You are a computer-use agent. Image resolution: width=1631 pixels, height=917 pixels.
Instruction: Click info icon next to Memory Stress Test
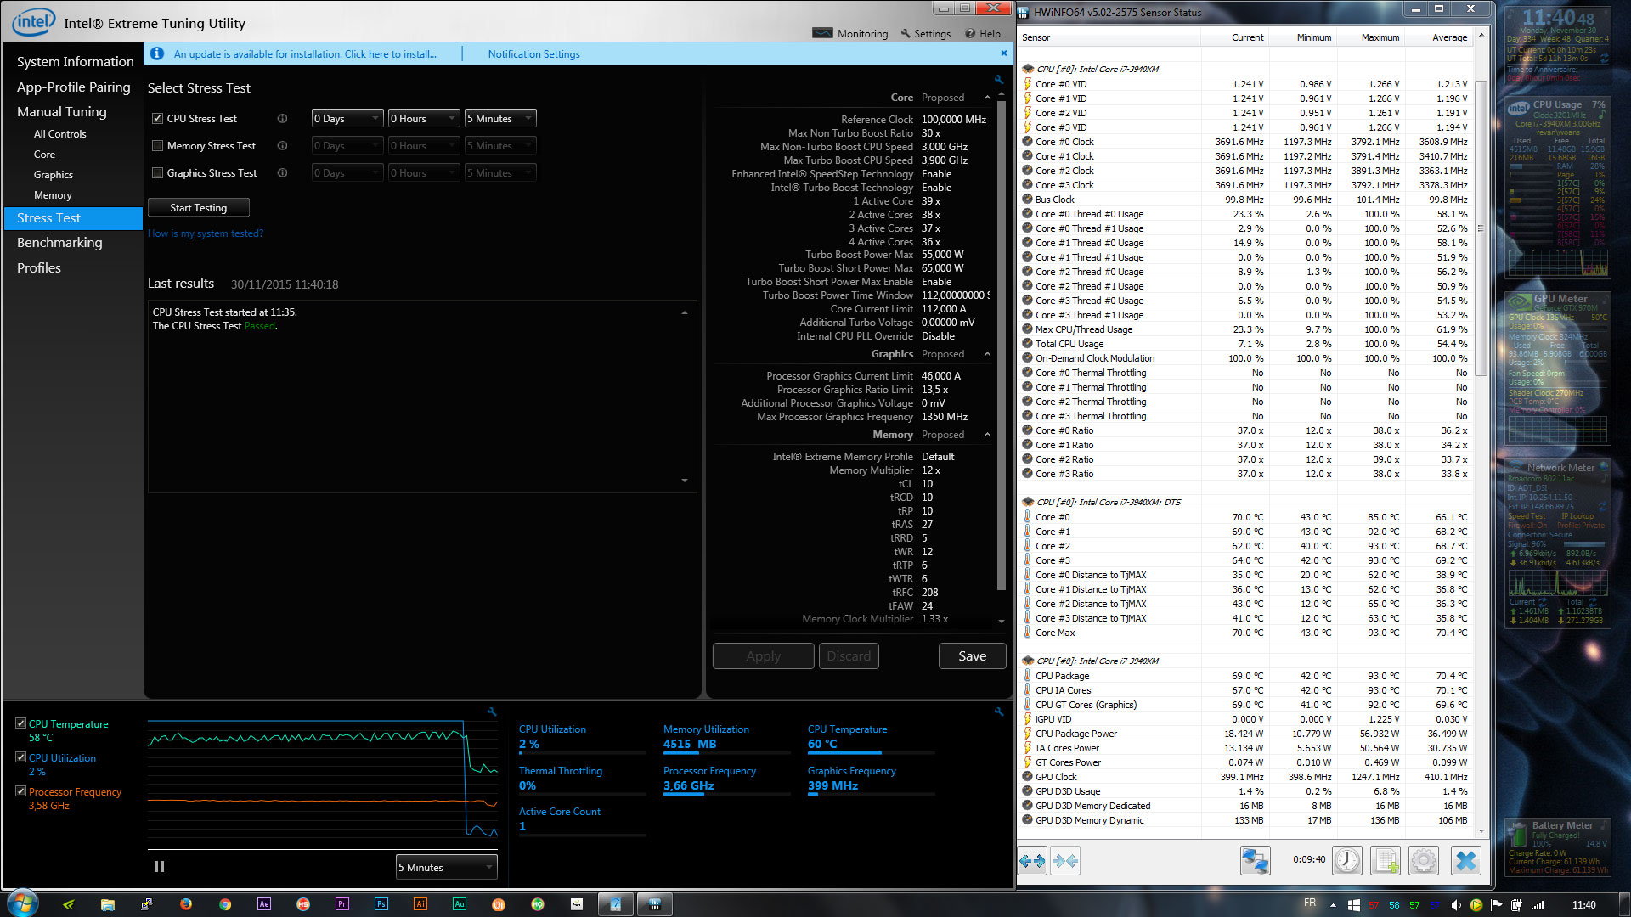[282, 146]
